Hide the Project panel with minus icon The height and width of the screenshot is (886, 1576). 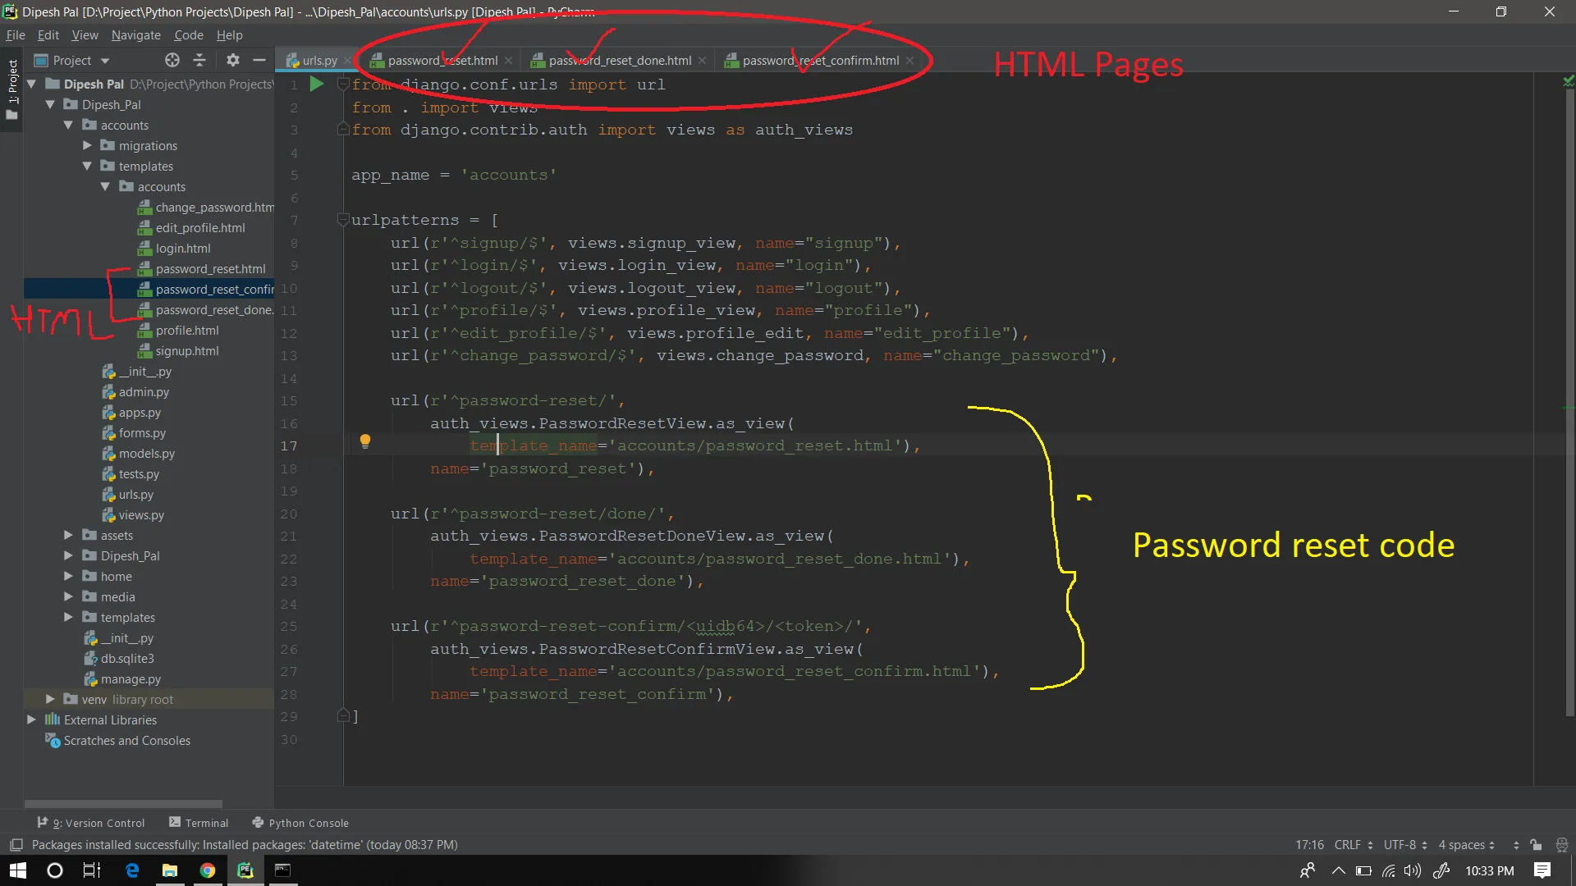coord(259,60)
